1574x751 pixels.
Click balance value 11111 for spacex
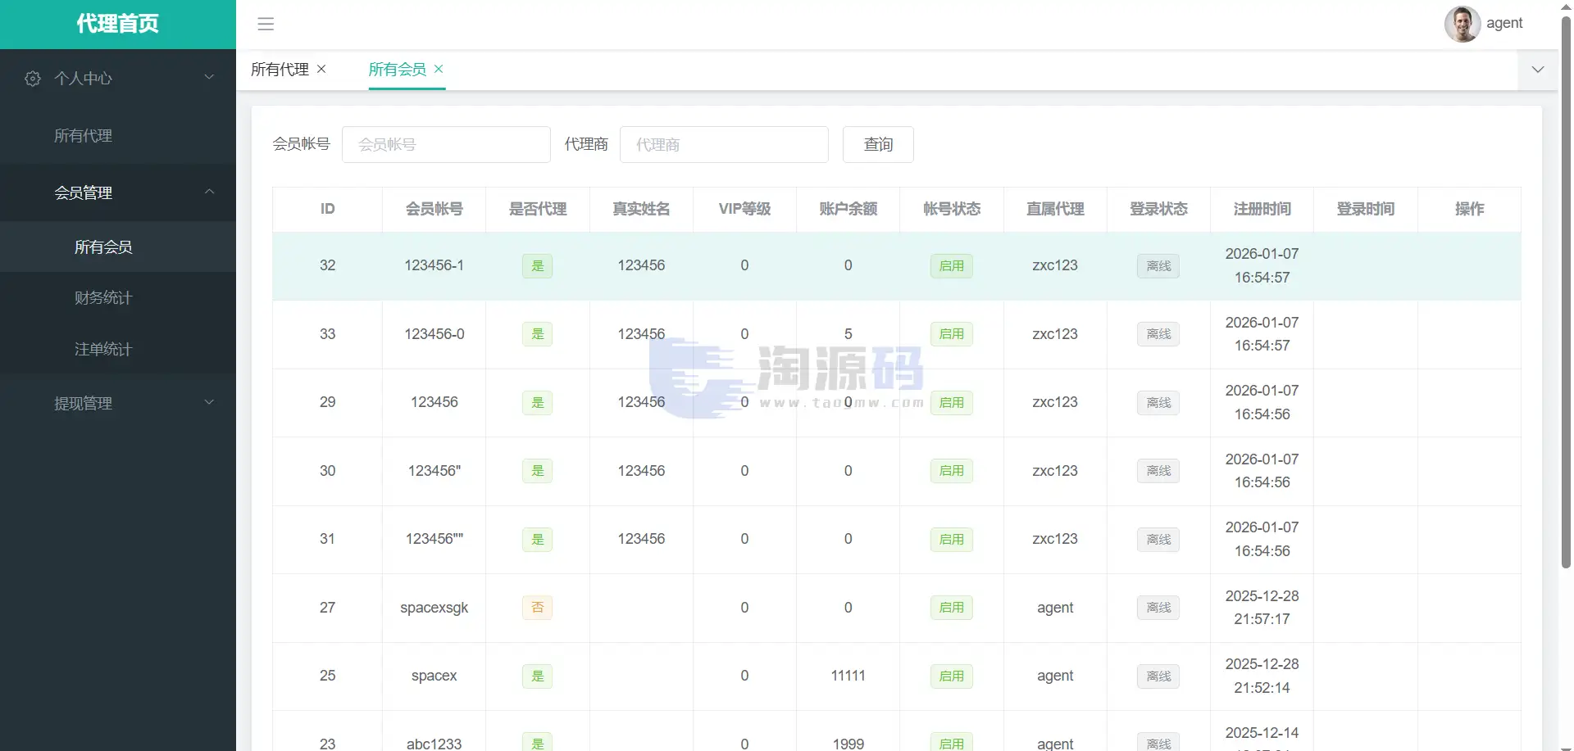[848, 676]
